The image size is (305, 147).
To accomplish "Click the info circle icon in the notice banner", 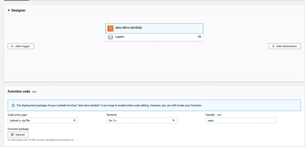I will click(13, 105).
